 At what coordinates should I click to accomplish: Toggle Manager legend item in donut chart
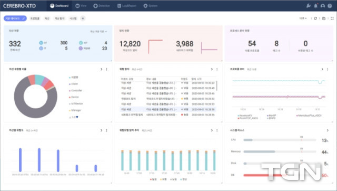click(75, 110)
